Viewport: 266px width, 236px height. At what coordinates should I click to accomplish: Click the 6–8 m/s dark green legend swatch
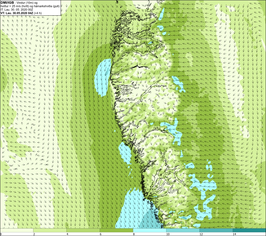tap(117, 230)
